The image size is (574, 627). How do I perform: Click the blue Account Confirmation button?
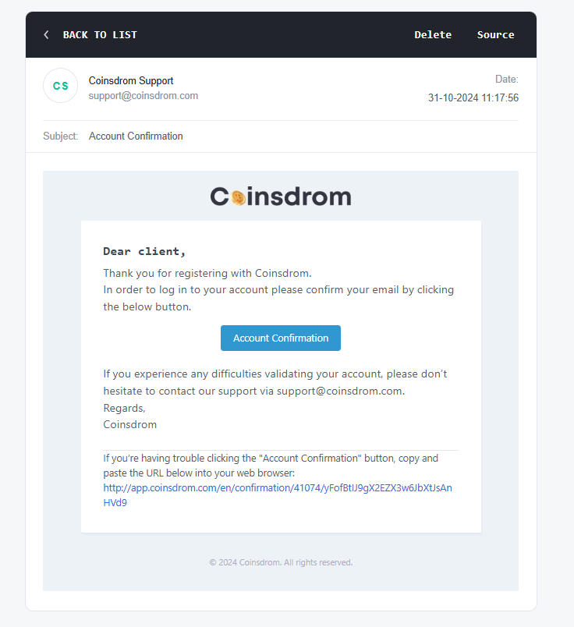[281, 338]
